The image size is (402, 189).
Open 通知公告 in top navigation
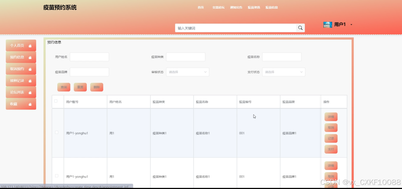[x=236, y=7]
